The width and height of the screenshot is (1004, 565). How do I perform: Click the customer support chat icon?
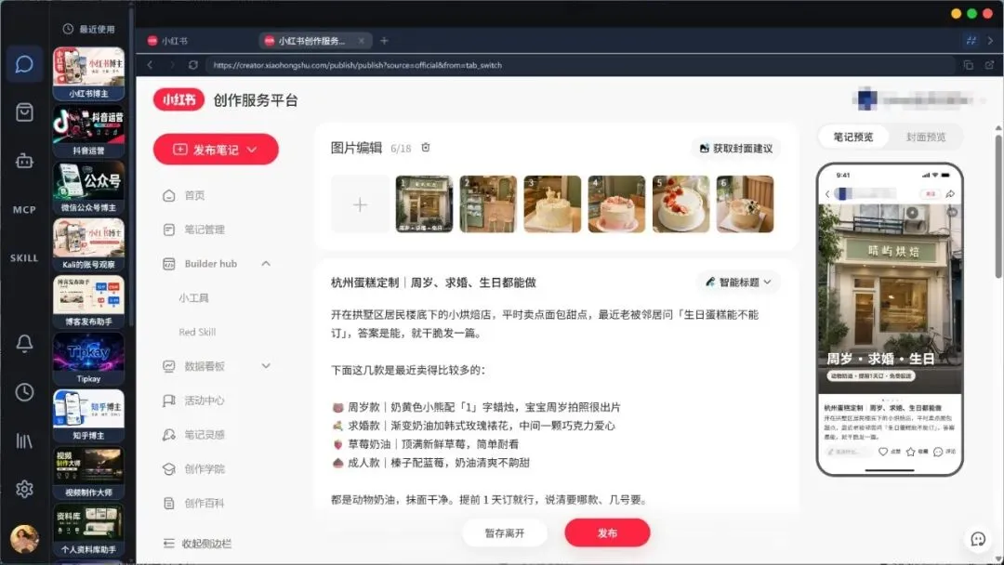click(x=978, y=539)
